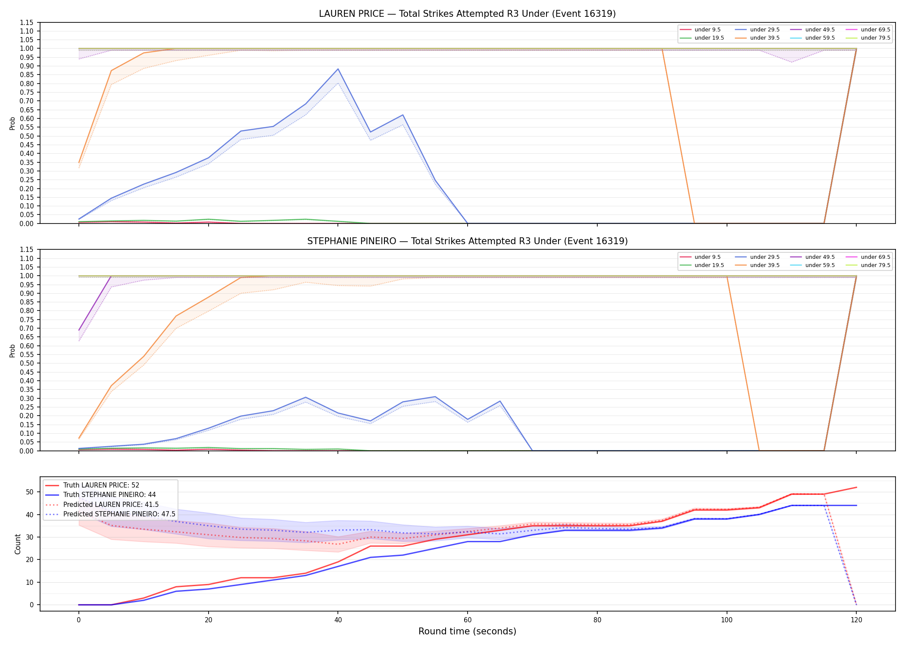Click the 0.50 y-tick of the middle chart
Screen dimensions: 905x646
(27, 363)
